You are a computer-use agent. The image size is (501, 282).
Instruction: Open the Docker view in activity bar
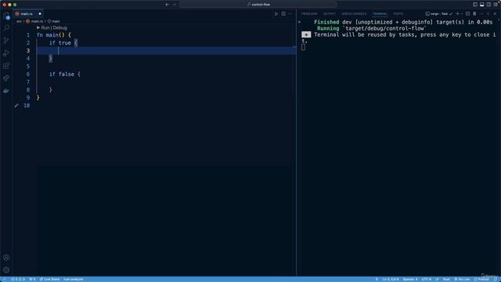click(x=6, y=91)
